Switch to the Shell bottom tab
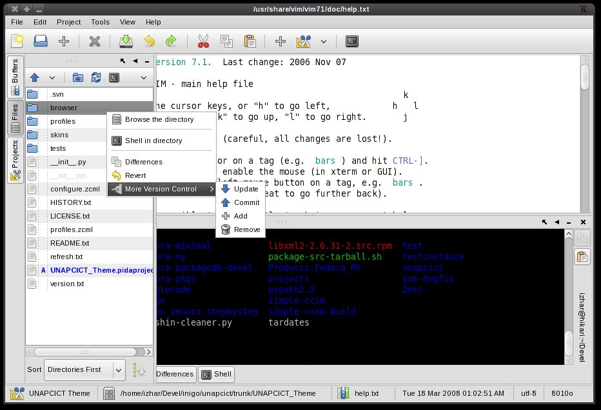601x410 pixels. [217, 375]
